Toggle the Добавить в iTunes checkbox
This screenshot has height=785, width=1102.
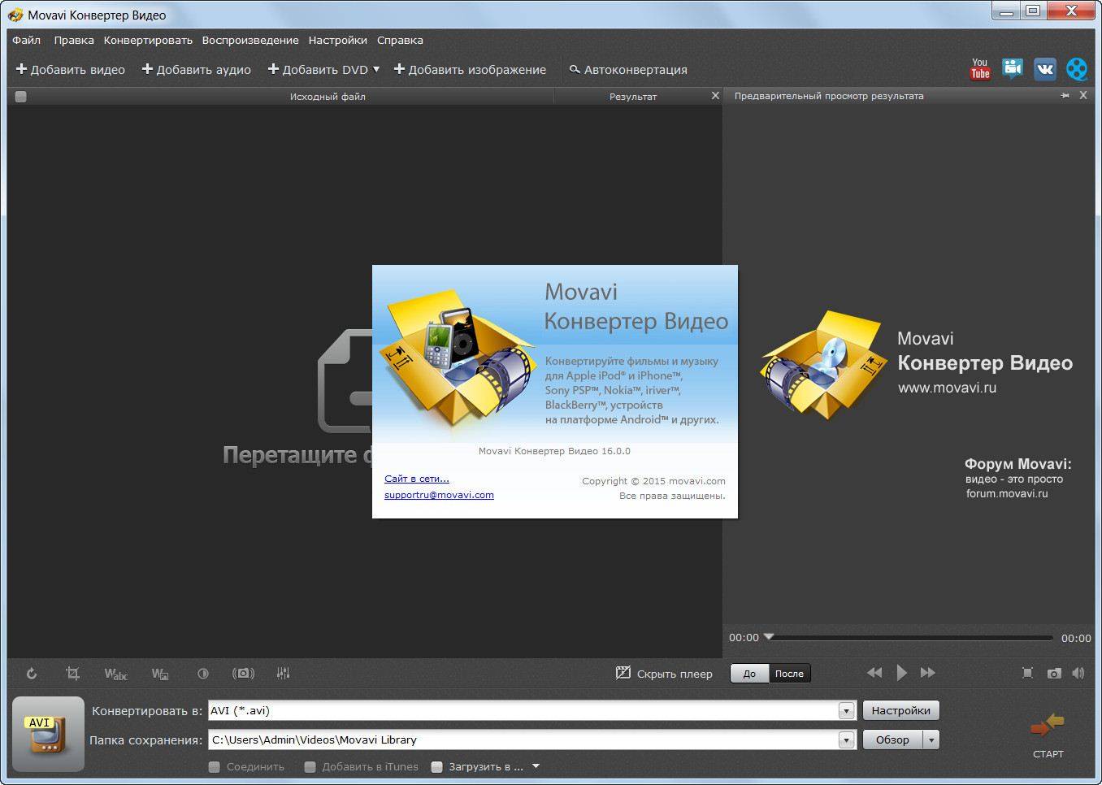click(x=310, y=766)
